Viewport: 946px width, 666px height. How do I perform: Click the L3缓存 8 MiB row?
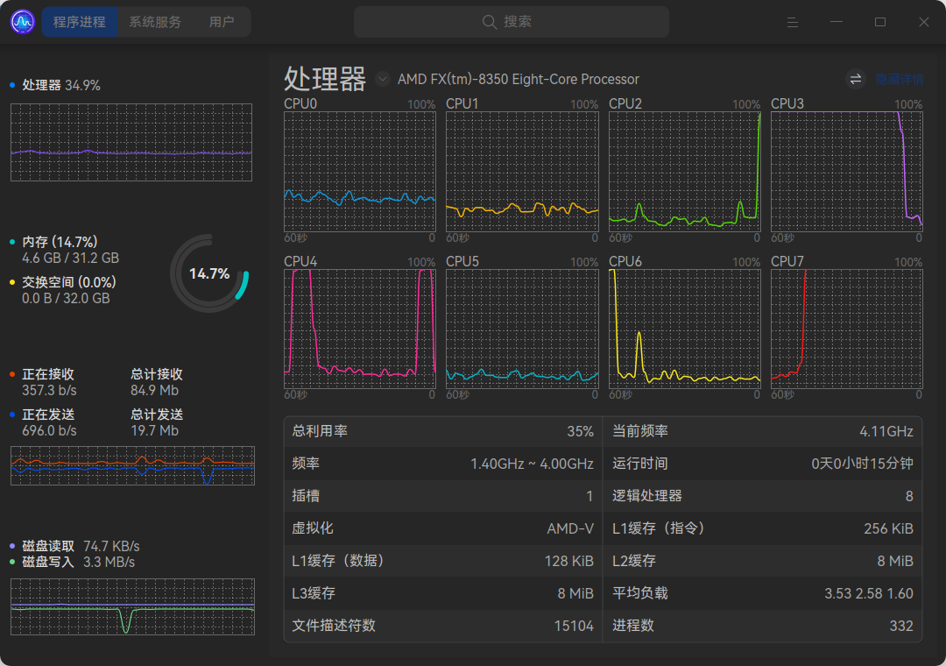pos(443,593)
